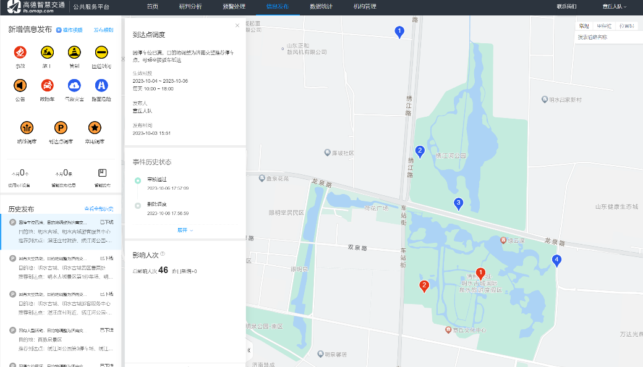Open the 信息发布 menu
This screenshot has width=643, height=367.
tap(278, 7)
